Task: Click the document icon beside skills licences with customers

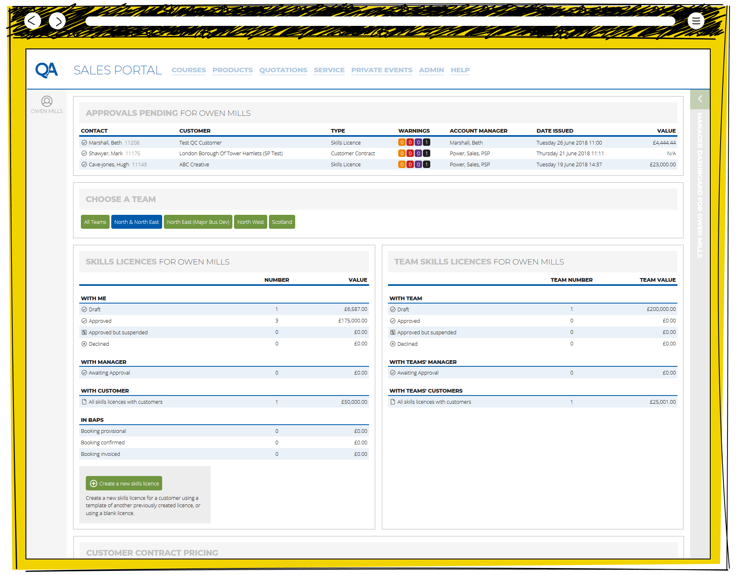Action: coord(84,402)
